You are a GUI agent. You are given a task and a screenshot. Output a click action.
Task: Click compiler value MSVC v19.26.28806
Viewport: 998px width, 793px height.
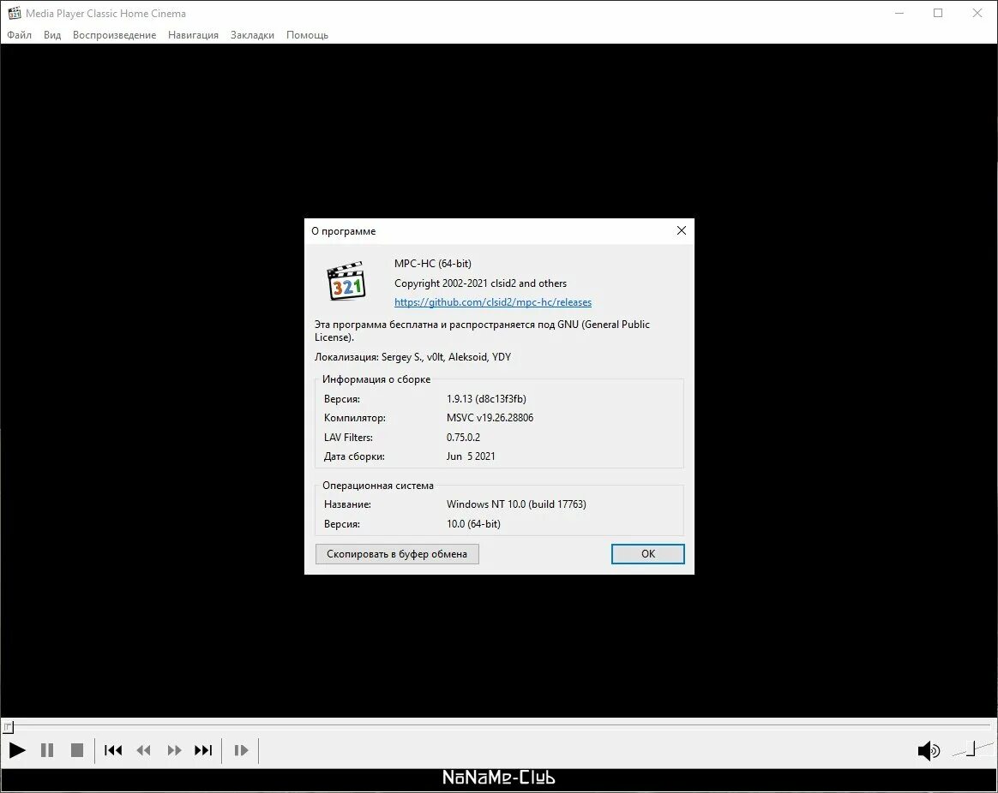coord(490,418)
